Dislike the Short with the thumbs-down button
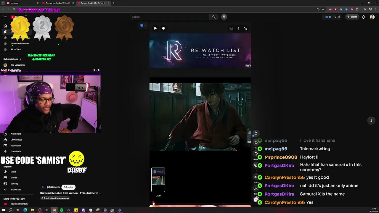 (x=256, y=154)
